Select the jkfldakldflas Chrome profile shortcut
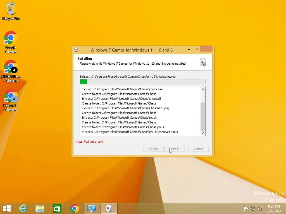Viewport: 286px width, 214px height. [11, 71]
